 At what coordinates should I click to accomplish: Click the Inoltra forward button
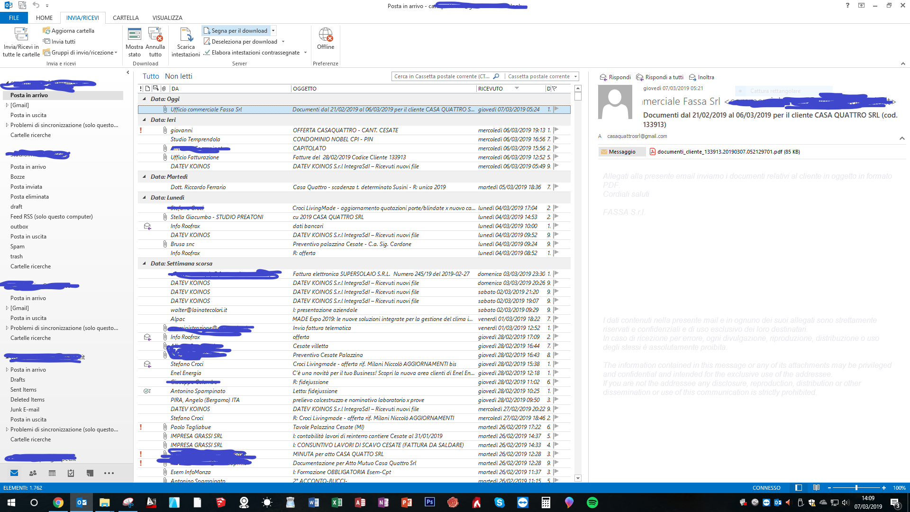pos(701,77)
